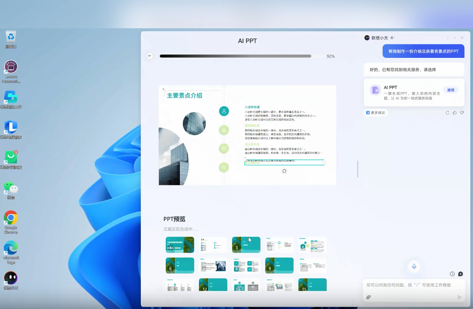Give a thumbs up to the reply
This screenshot has width=473, height=309.
click(x=455, y=113)
